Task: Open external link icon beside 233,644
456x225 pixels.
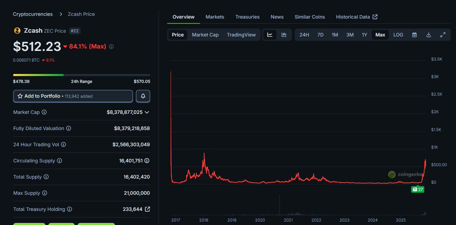Action: [x=147, y=209]
